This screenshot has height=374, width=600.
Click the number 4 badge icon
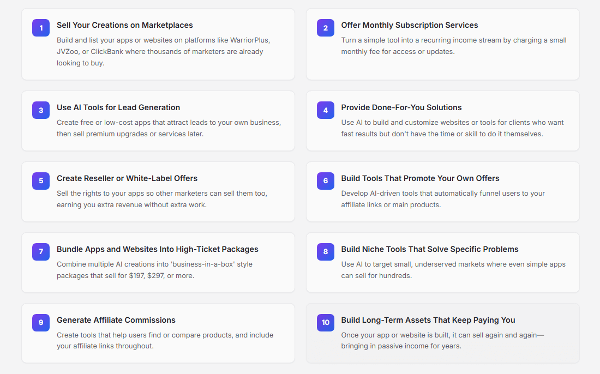click(x=326, y=110)
